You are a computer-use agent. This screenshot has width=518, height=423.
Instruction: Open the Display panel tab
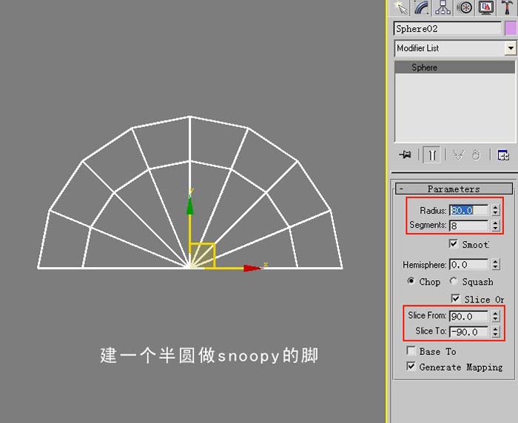(x=485, y=7)
